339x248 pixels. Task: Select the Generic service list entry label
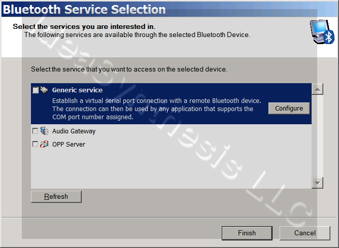77,90
